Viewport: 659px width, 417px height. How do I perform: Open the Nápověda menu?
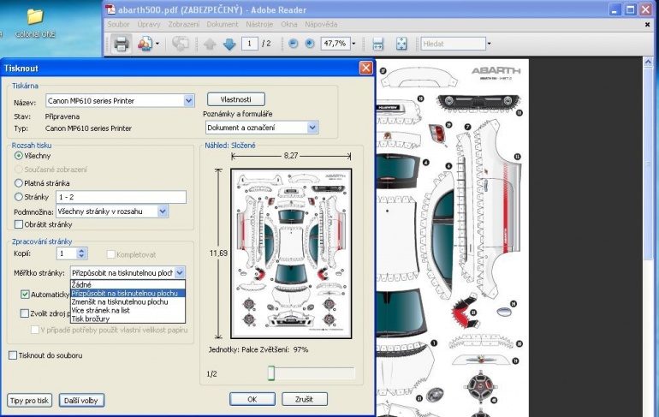[321, 24]
